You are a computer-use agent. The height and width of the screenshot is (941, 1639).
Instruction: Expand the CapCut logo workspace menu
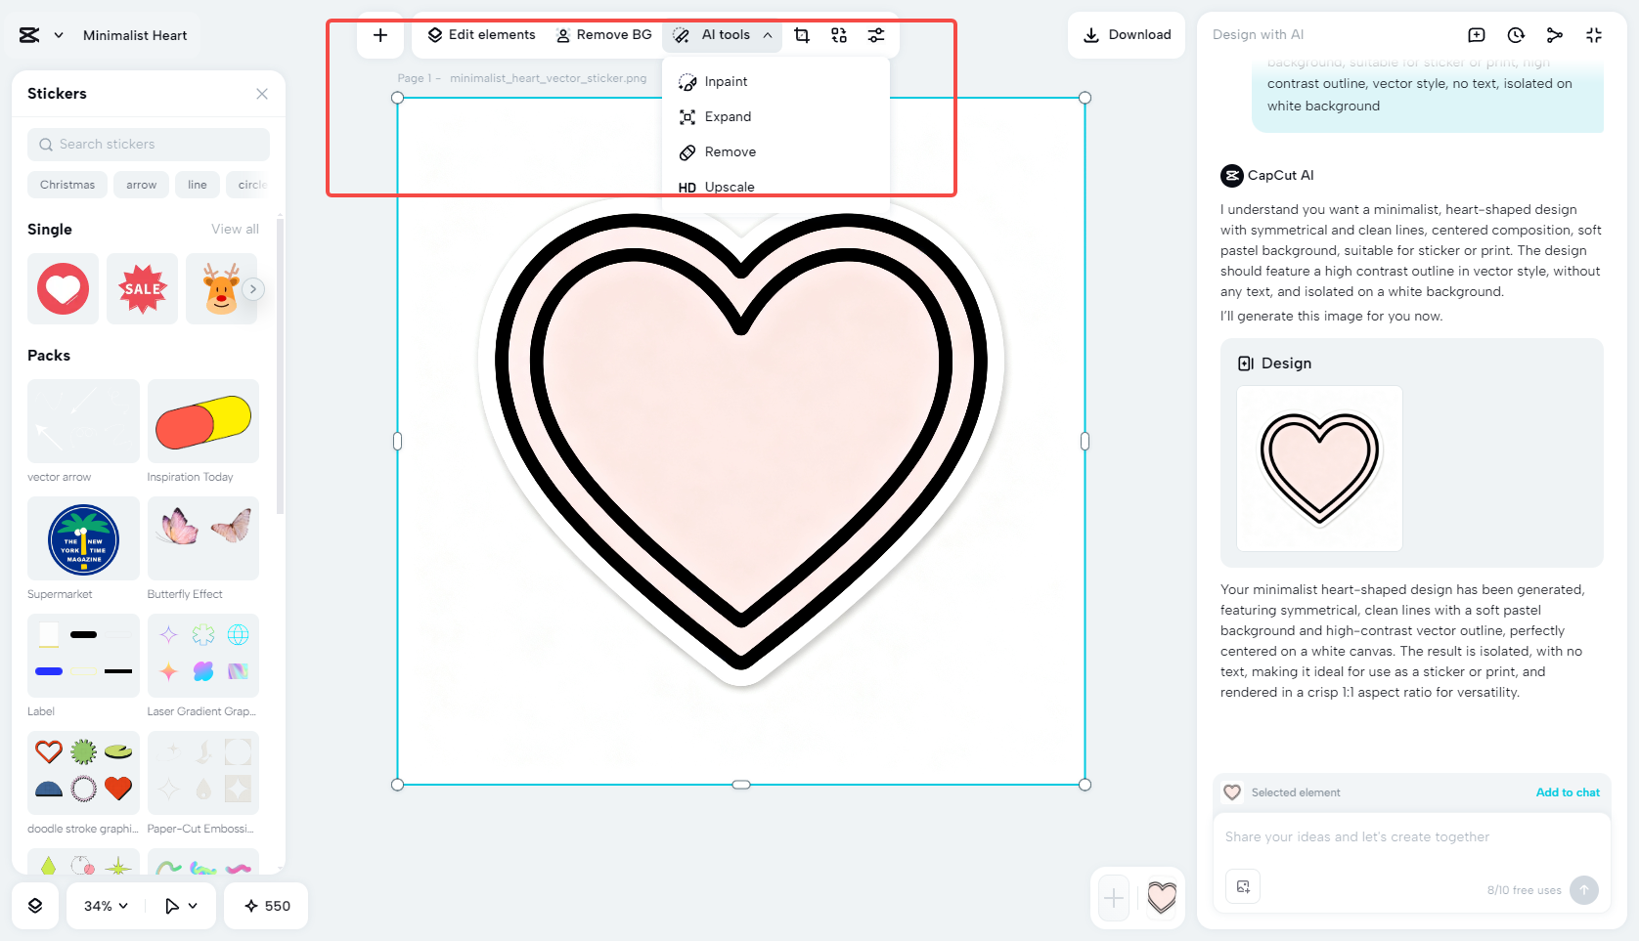click(57, 34)
